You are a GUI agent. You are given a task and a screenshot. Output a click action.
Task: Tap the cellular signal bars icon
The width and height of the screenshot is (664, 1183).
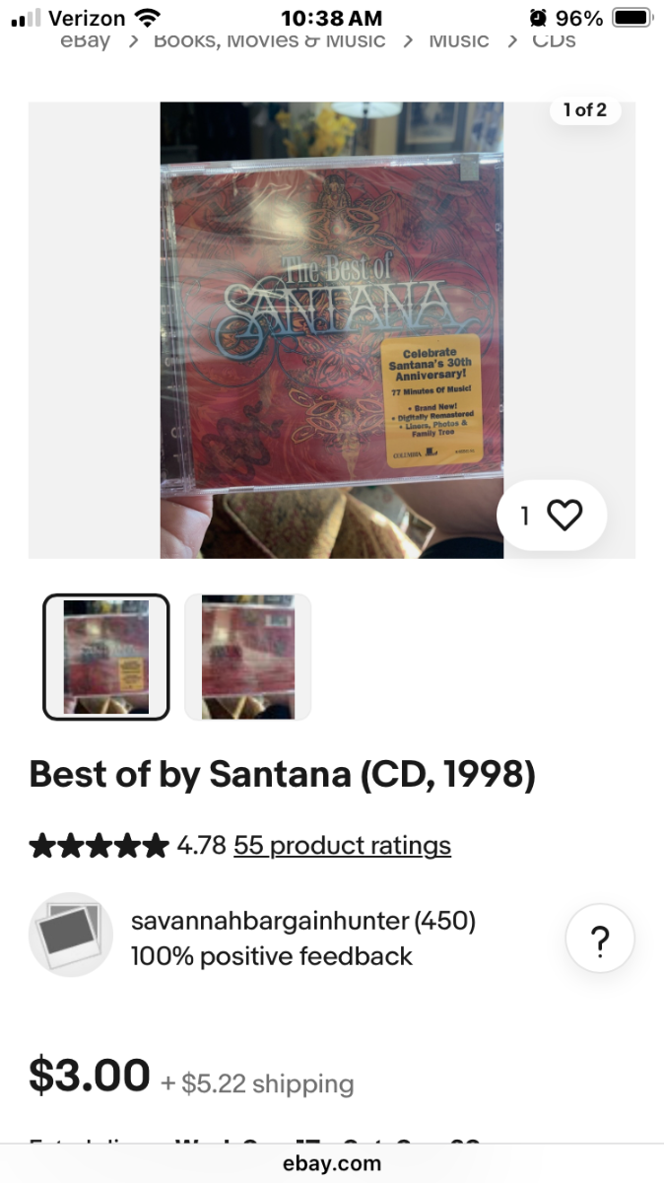26,18
